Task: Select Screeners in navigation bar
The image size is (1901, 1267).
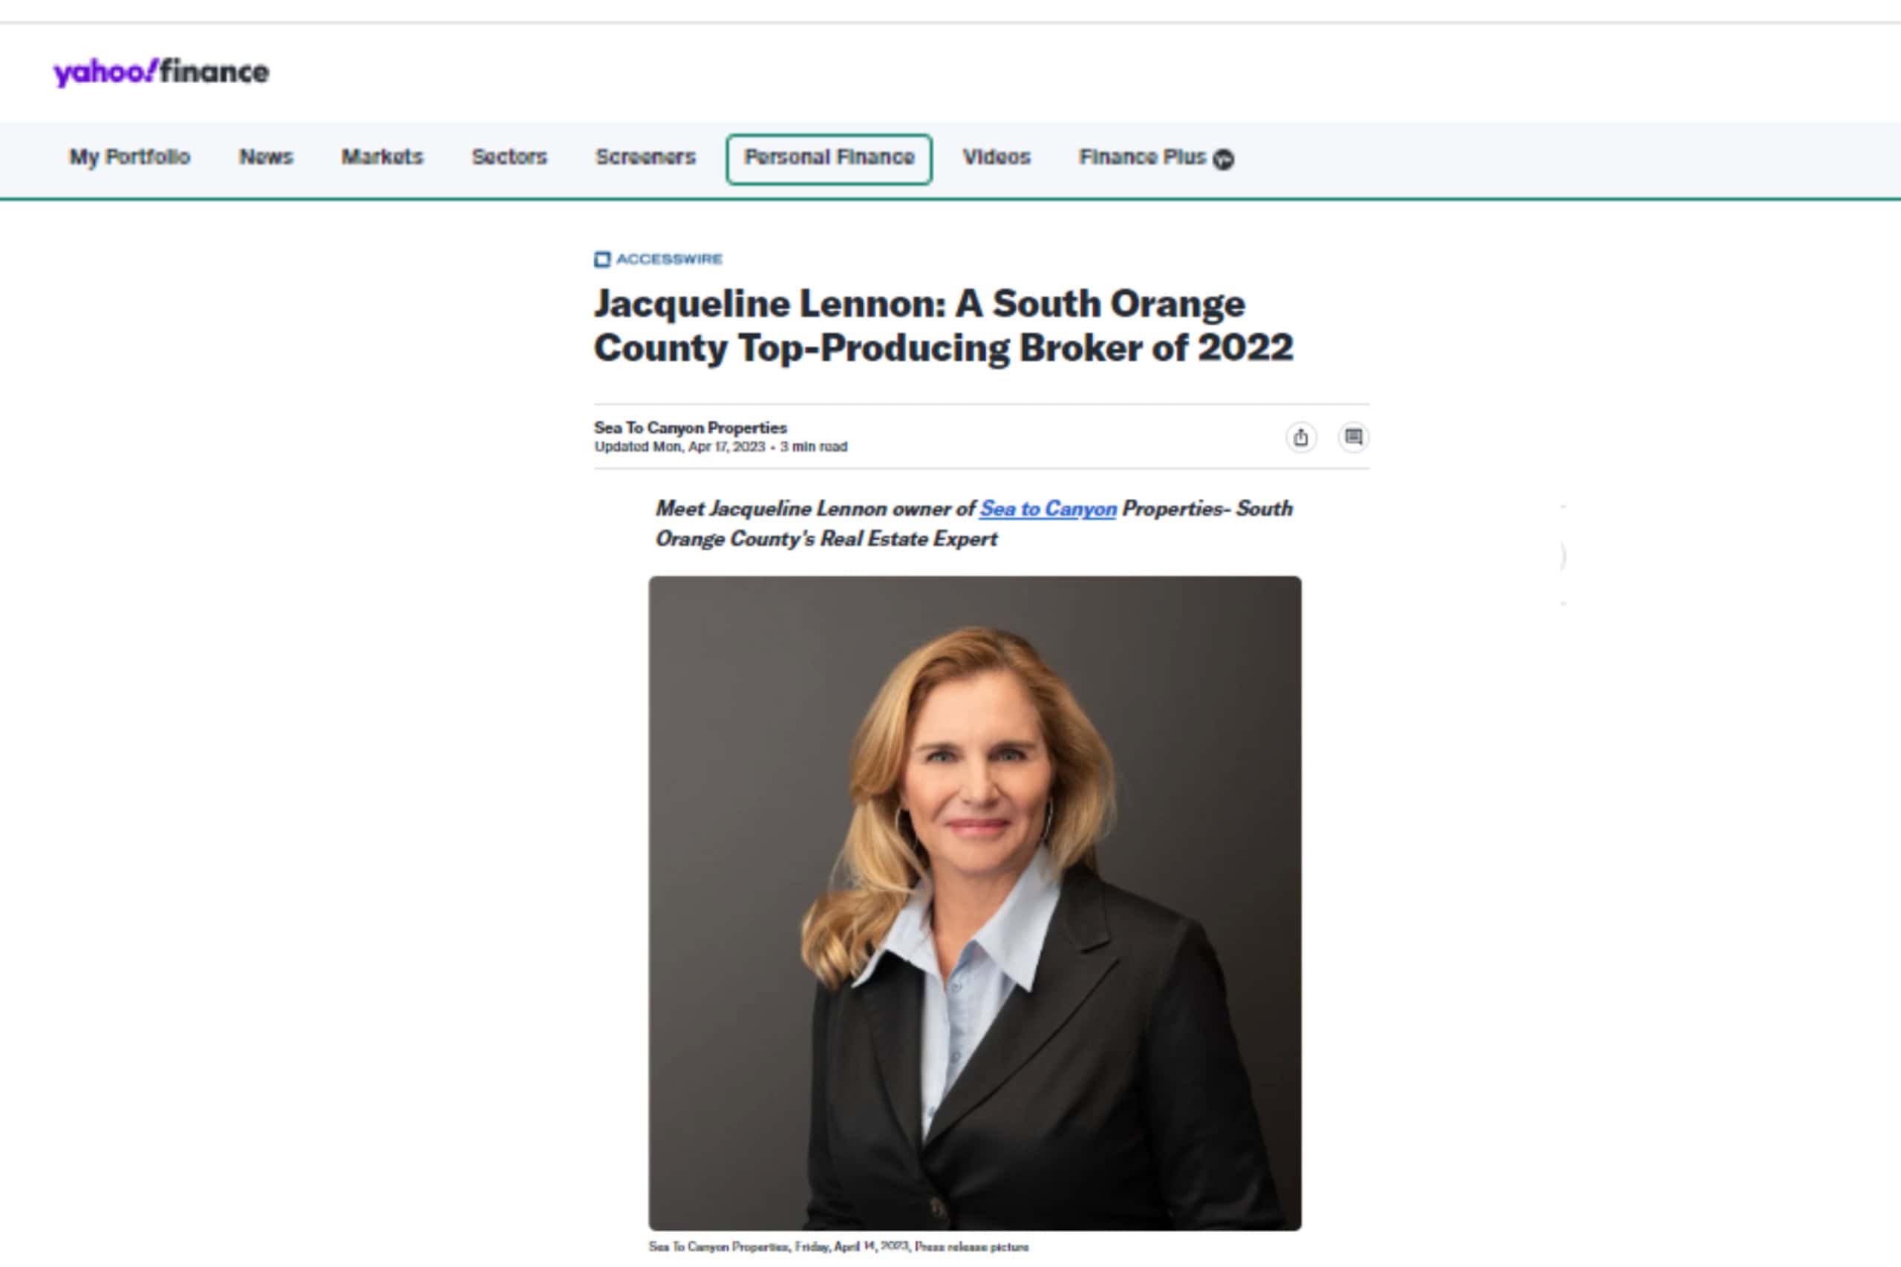Action: (x=646, y=157)
